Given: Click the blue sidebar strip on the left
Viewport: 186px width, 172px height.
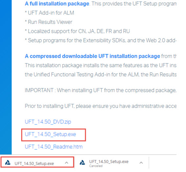Looking at the screenshot, I should 6,77.
